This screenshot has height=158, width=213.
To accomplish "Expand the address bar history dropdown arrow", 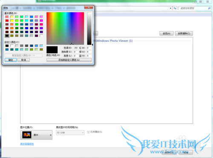I will 170,8.
